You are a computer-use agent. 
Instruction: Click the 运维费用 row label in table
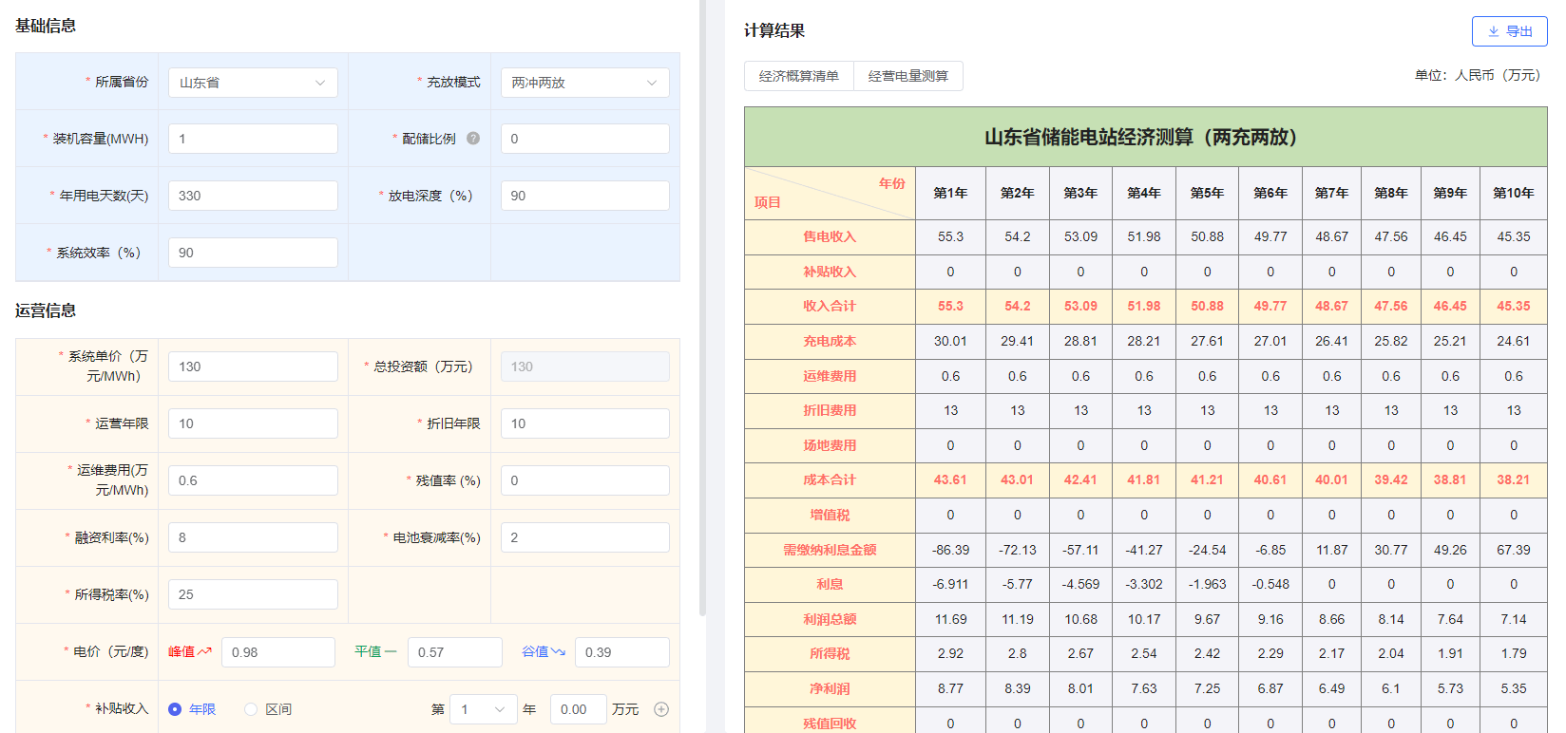tap(830, 376)
